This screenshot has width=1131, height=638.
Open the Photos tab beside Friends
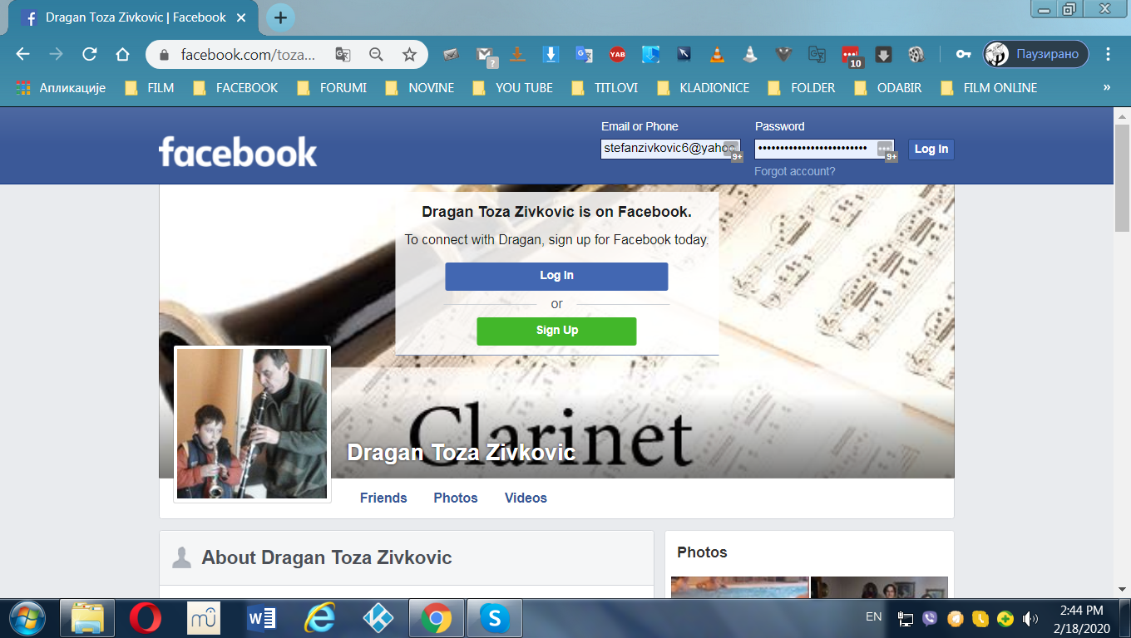(x=456, y=498)
